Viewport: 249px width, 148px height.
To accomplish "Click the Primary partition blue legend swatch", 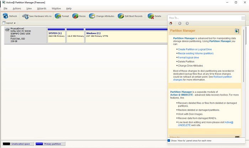I will [x=39, y=144].
